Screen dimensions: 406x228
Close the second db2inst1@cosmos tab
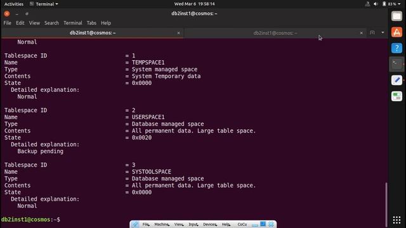point(361,33)
